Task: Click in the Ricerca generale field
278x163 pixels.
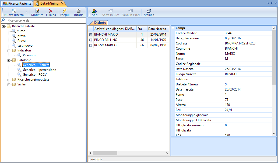Action: point(46,20)
